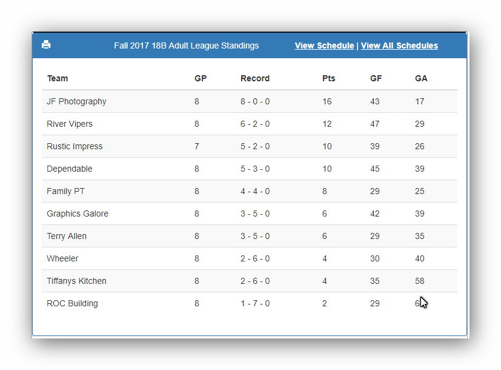Open the View Schedule link
This screenshot has height=370, width=501.
coord(324,45)
